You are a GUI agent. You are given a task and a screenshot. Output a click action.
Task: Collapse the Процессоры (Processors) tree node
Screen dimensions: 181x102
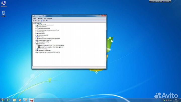coord(35,44)
